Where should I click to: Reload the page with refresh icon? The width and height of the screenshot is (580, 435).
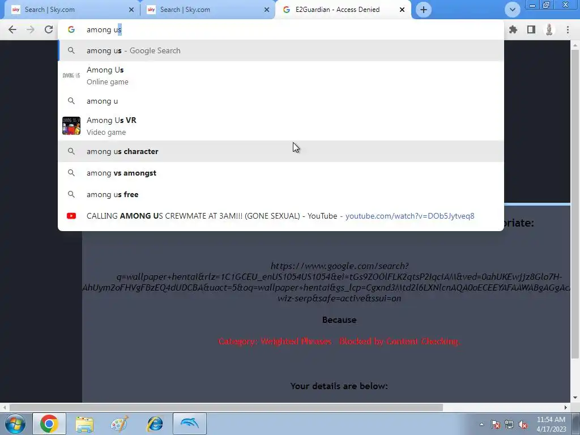pyautogui.click(x=49, y=29)
